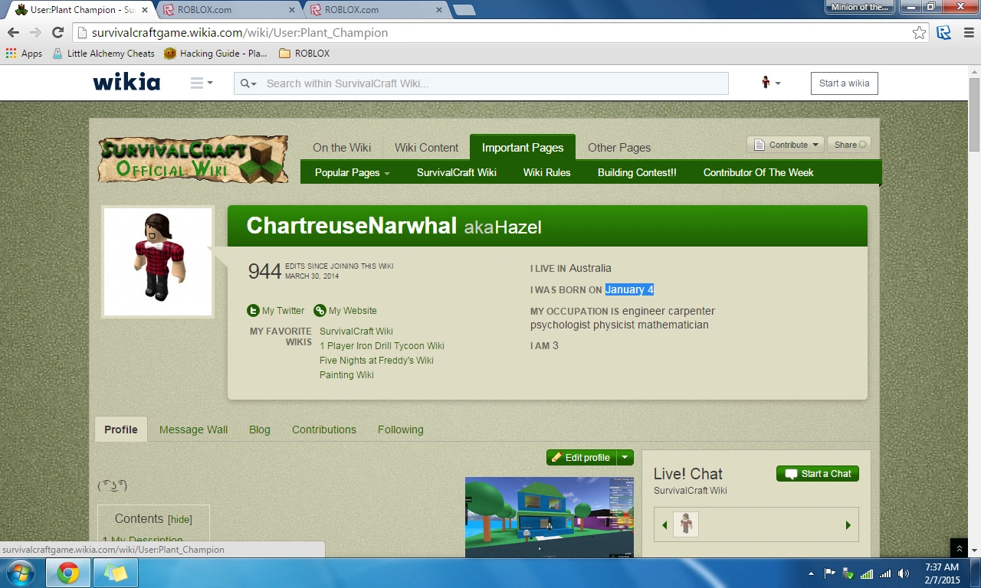
Task: Open the Contribute dropdown
Action: (x=785, y=145)
